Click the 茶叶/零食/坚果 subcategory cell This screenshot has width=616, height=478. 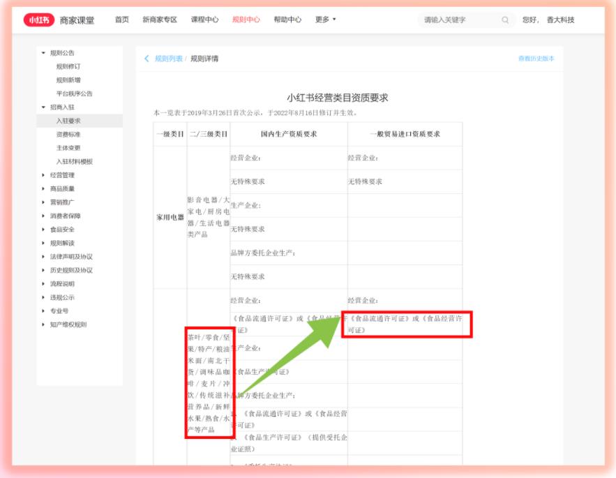pyautogui.click(x=209, y=383)
